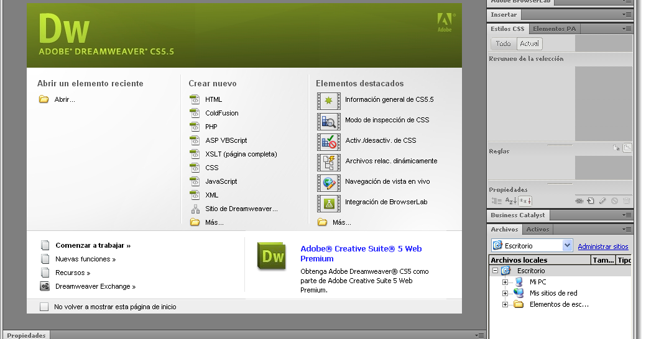The width and height of the screenshot is (646, 339).
Task: Open the Propiedades panel options menu
Action: coord(479,335)
